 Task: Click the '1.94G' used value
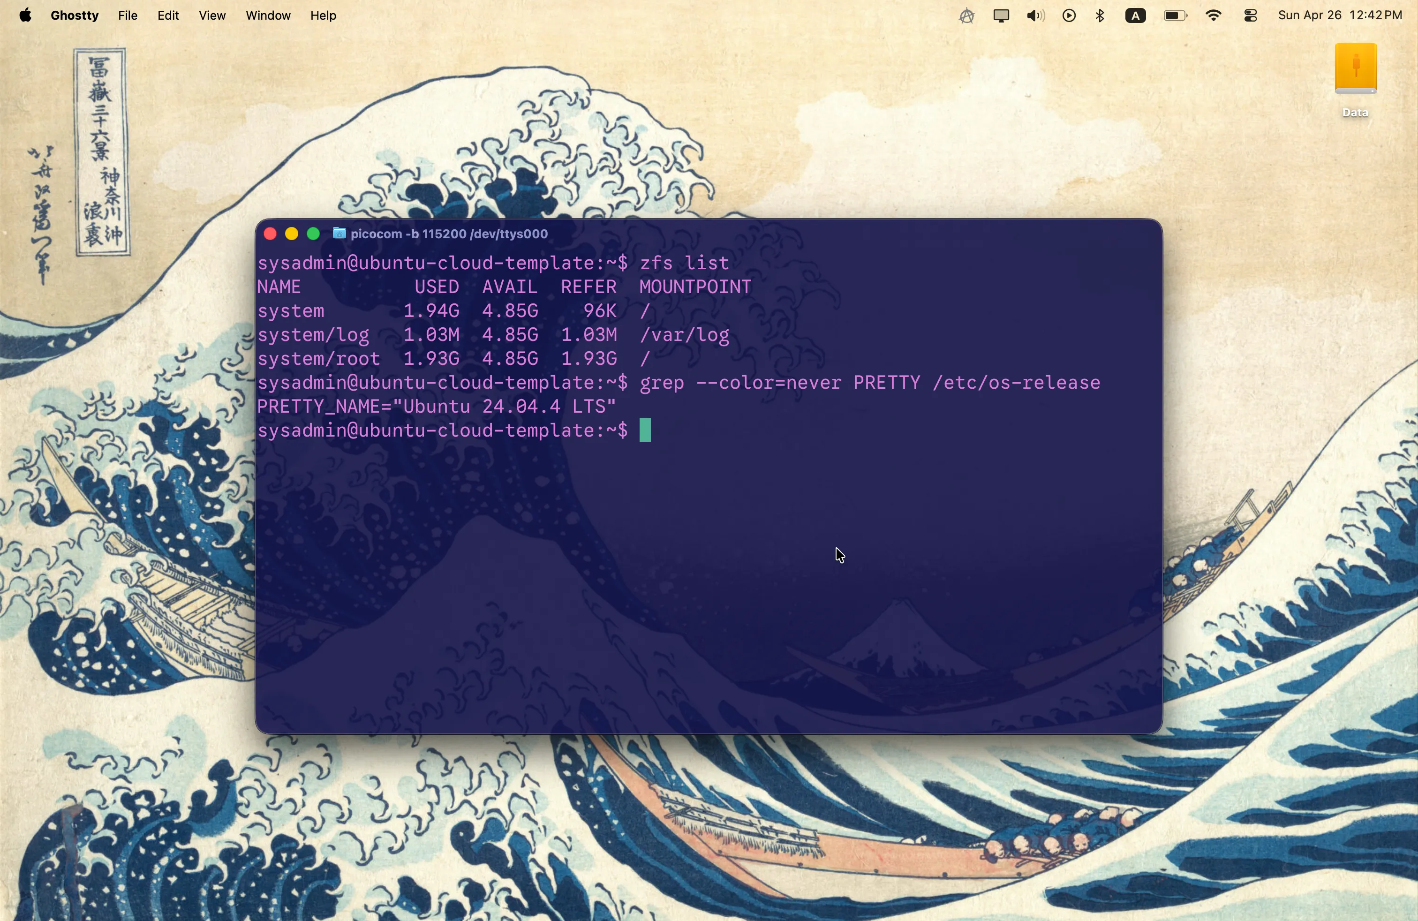[431, 311]
